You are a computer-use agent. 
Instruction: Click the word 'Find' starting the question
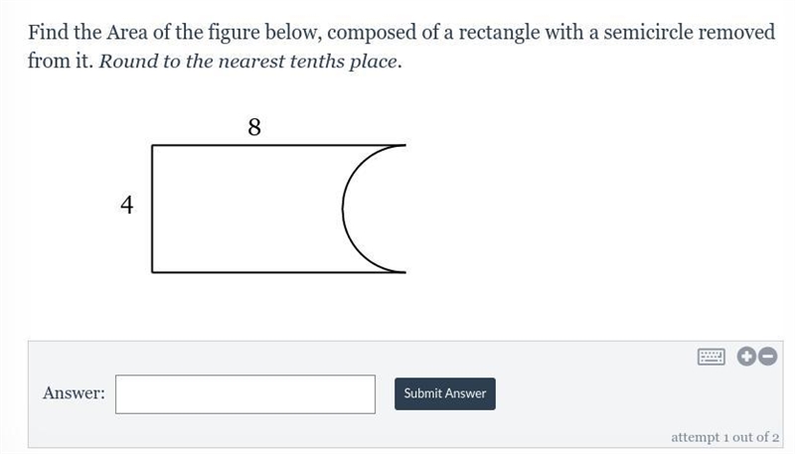pyautogui.click(x=48, y=32)
